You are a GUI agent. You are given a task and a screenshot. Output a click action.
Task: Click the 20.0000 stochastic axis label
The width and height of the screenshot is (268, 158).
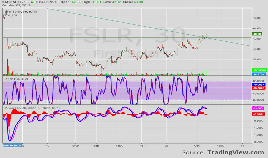(258, 100)
